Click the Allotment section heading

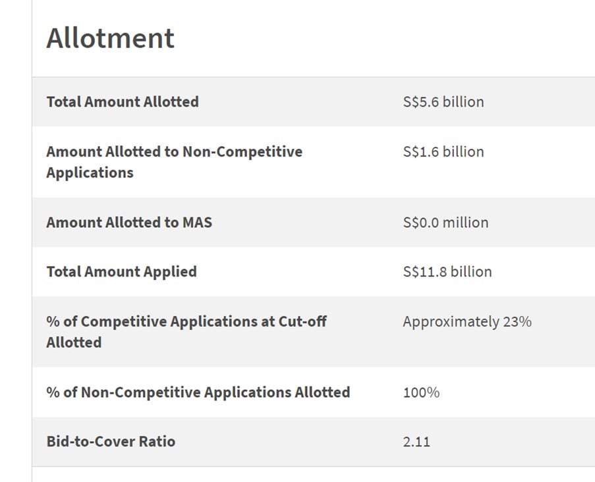110,38
